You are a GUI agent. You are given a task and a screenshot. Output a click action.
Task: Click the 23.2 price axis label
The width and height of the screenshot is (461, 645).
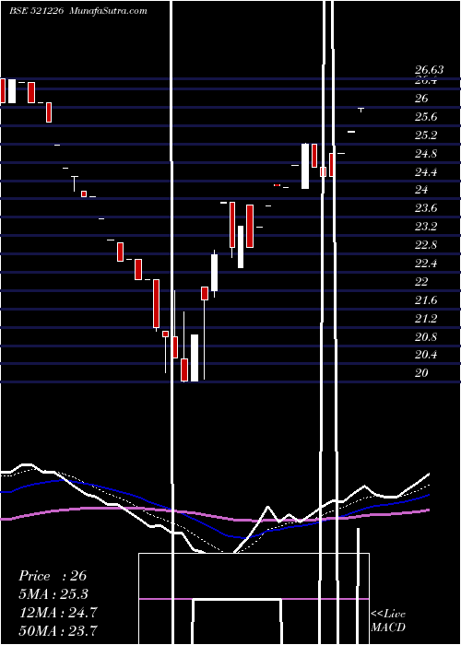(426, 227)
